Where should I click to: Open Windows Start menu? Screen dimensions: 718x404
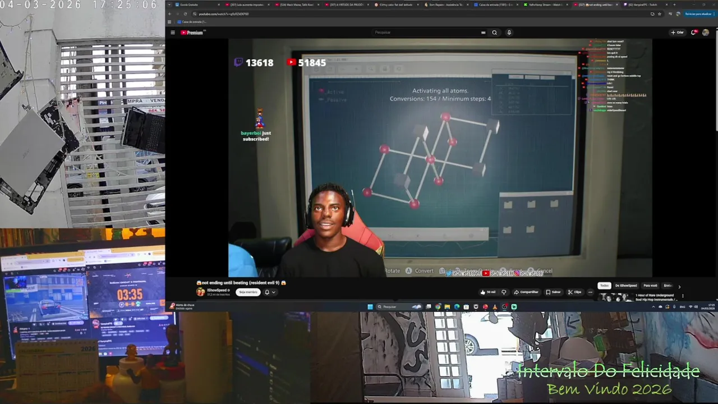pos(370,307)
